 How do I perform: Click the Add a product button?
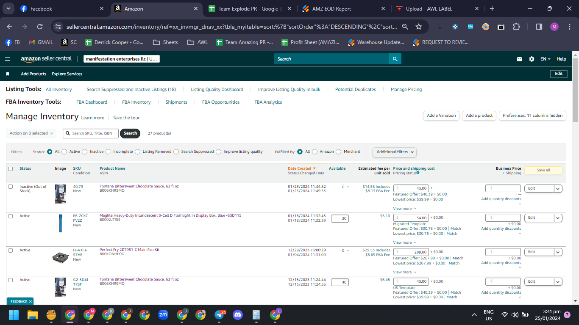point(479,116)
